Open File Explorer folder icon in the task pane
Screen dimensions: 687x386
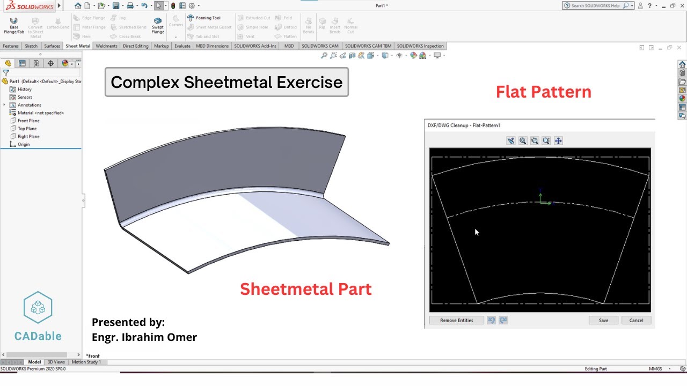pos(682,81)
